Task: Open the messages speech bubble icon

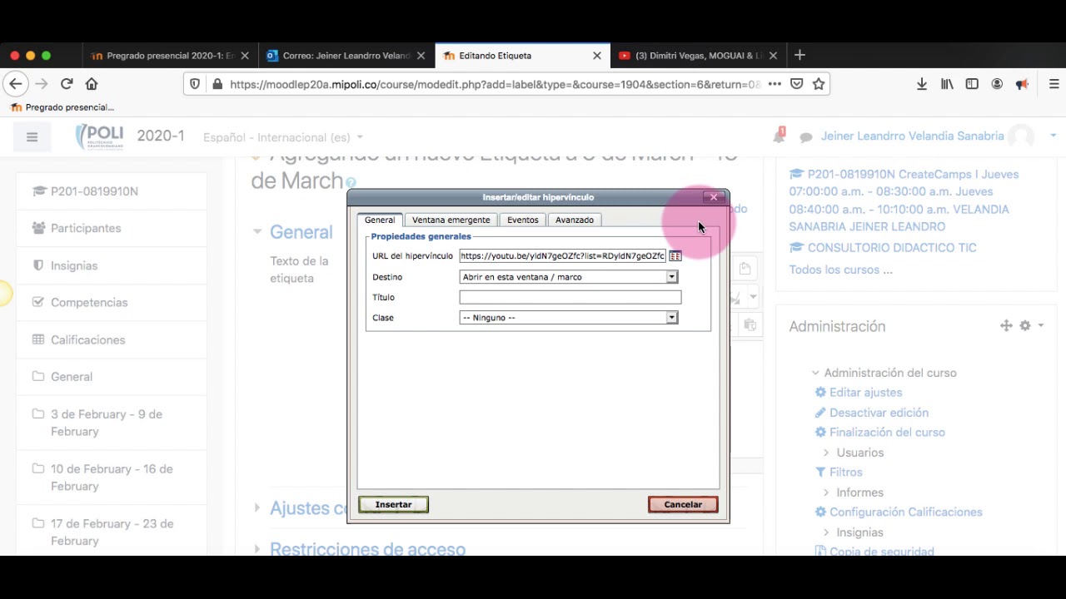Action: (805, 137)
